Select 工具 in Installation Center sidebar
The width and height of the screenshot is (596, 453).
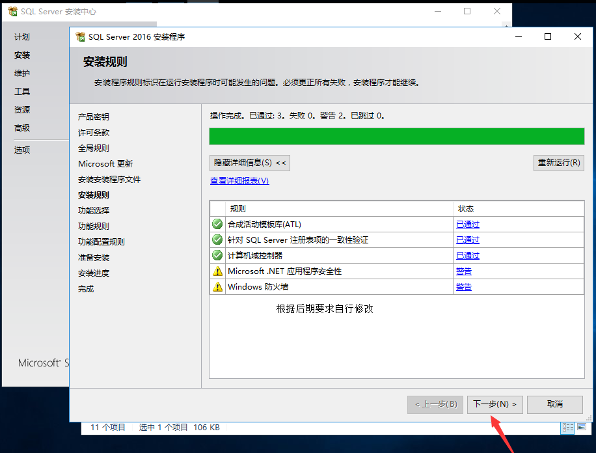22,91
